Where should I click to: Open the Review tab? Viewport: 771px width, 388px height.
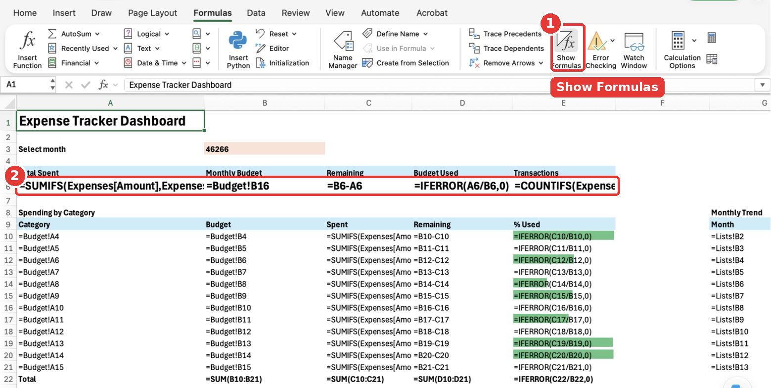point(295,13)
